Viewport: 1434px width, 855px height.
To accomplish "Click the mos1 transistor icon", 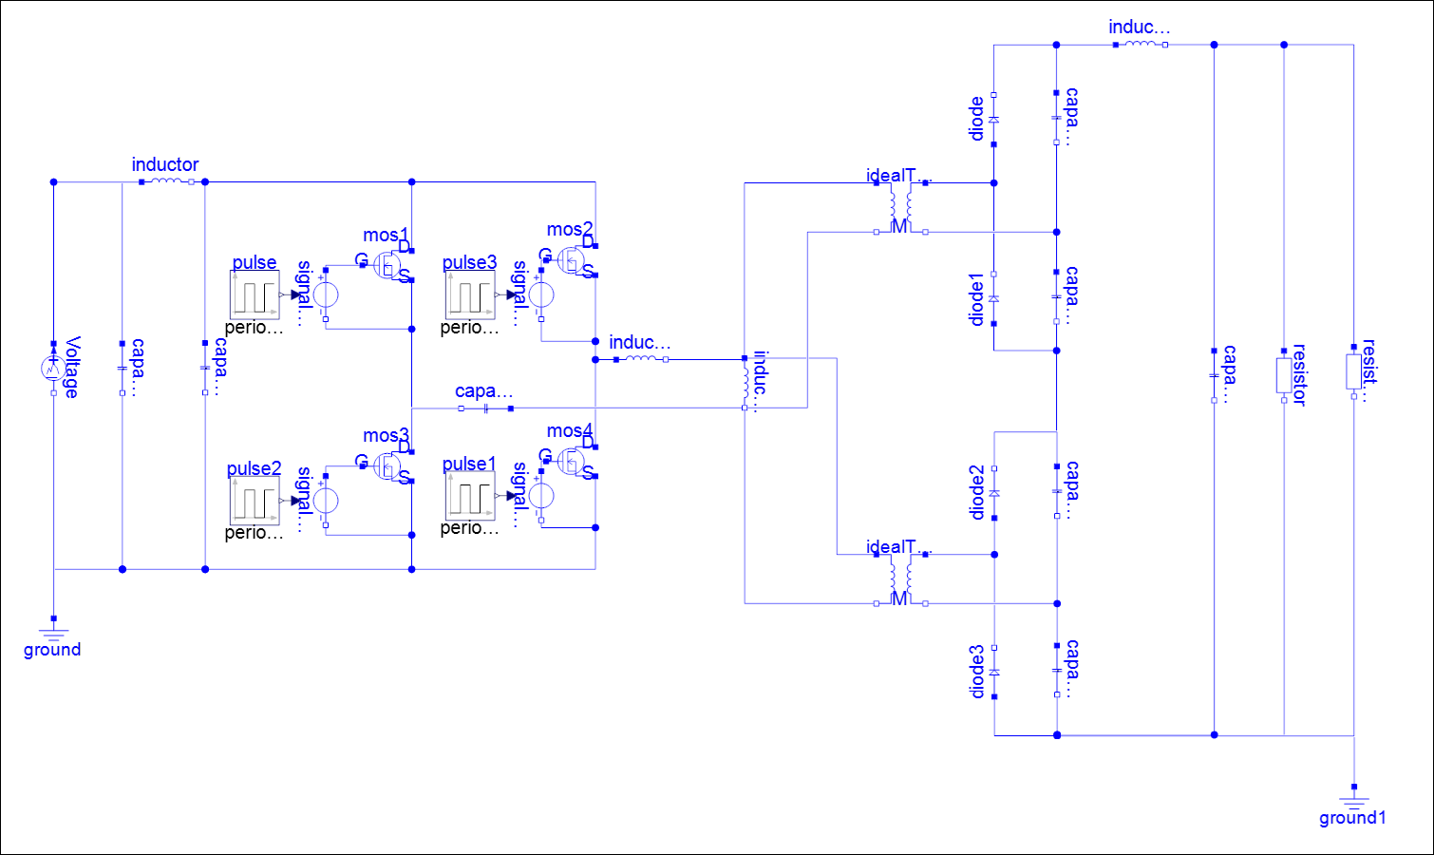I will pos(387,266).
